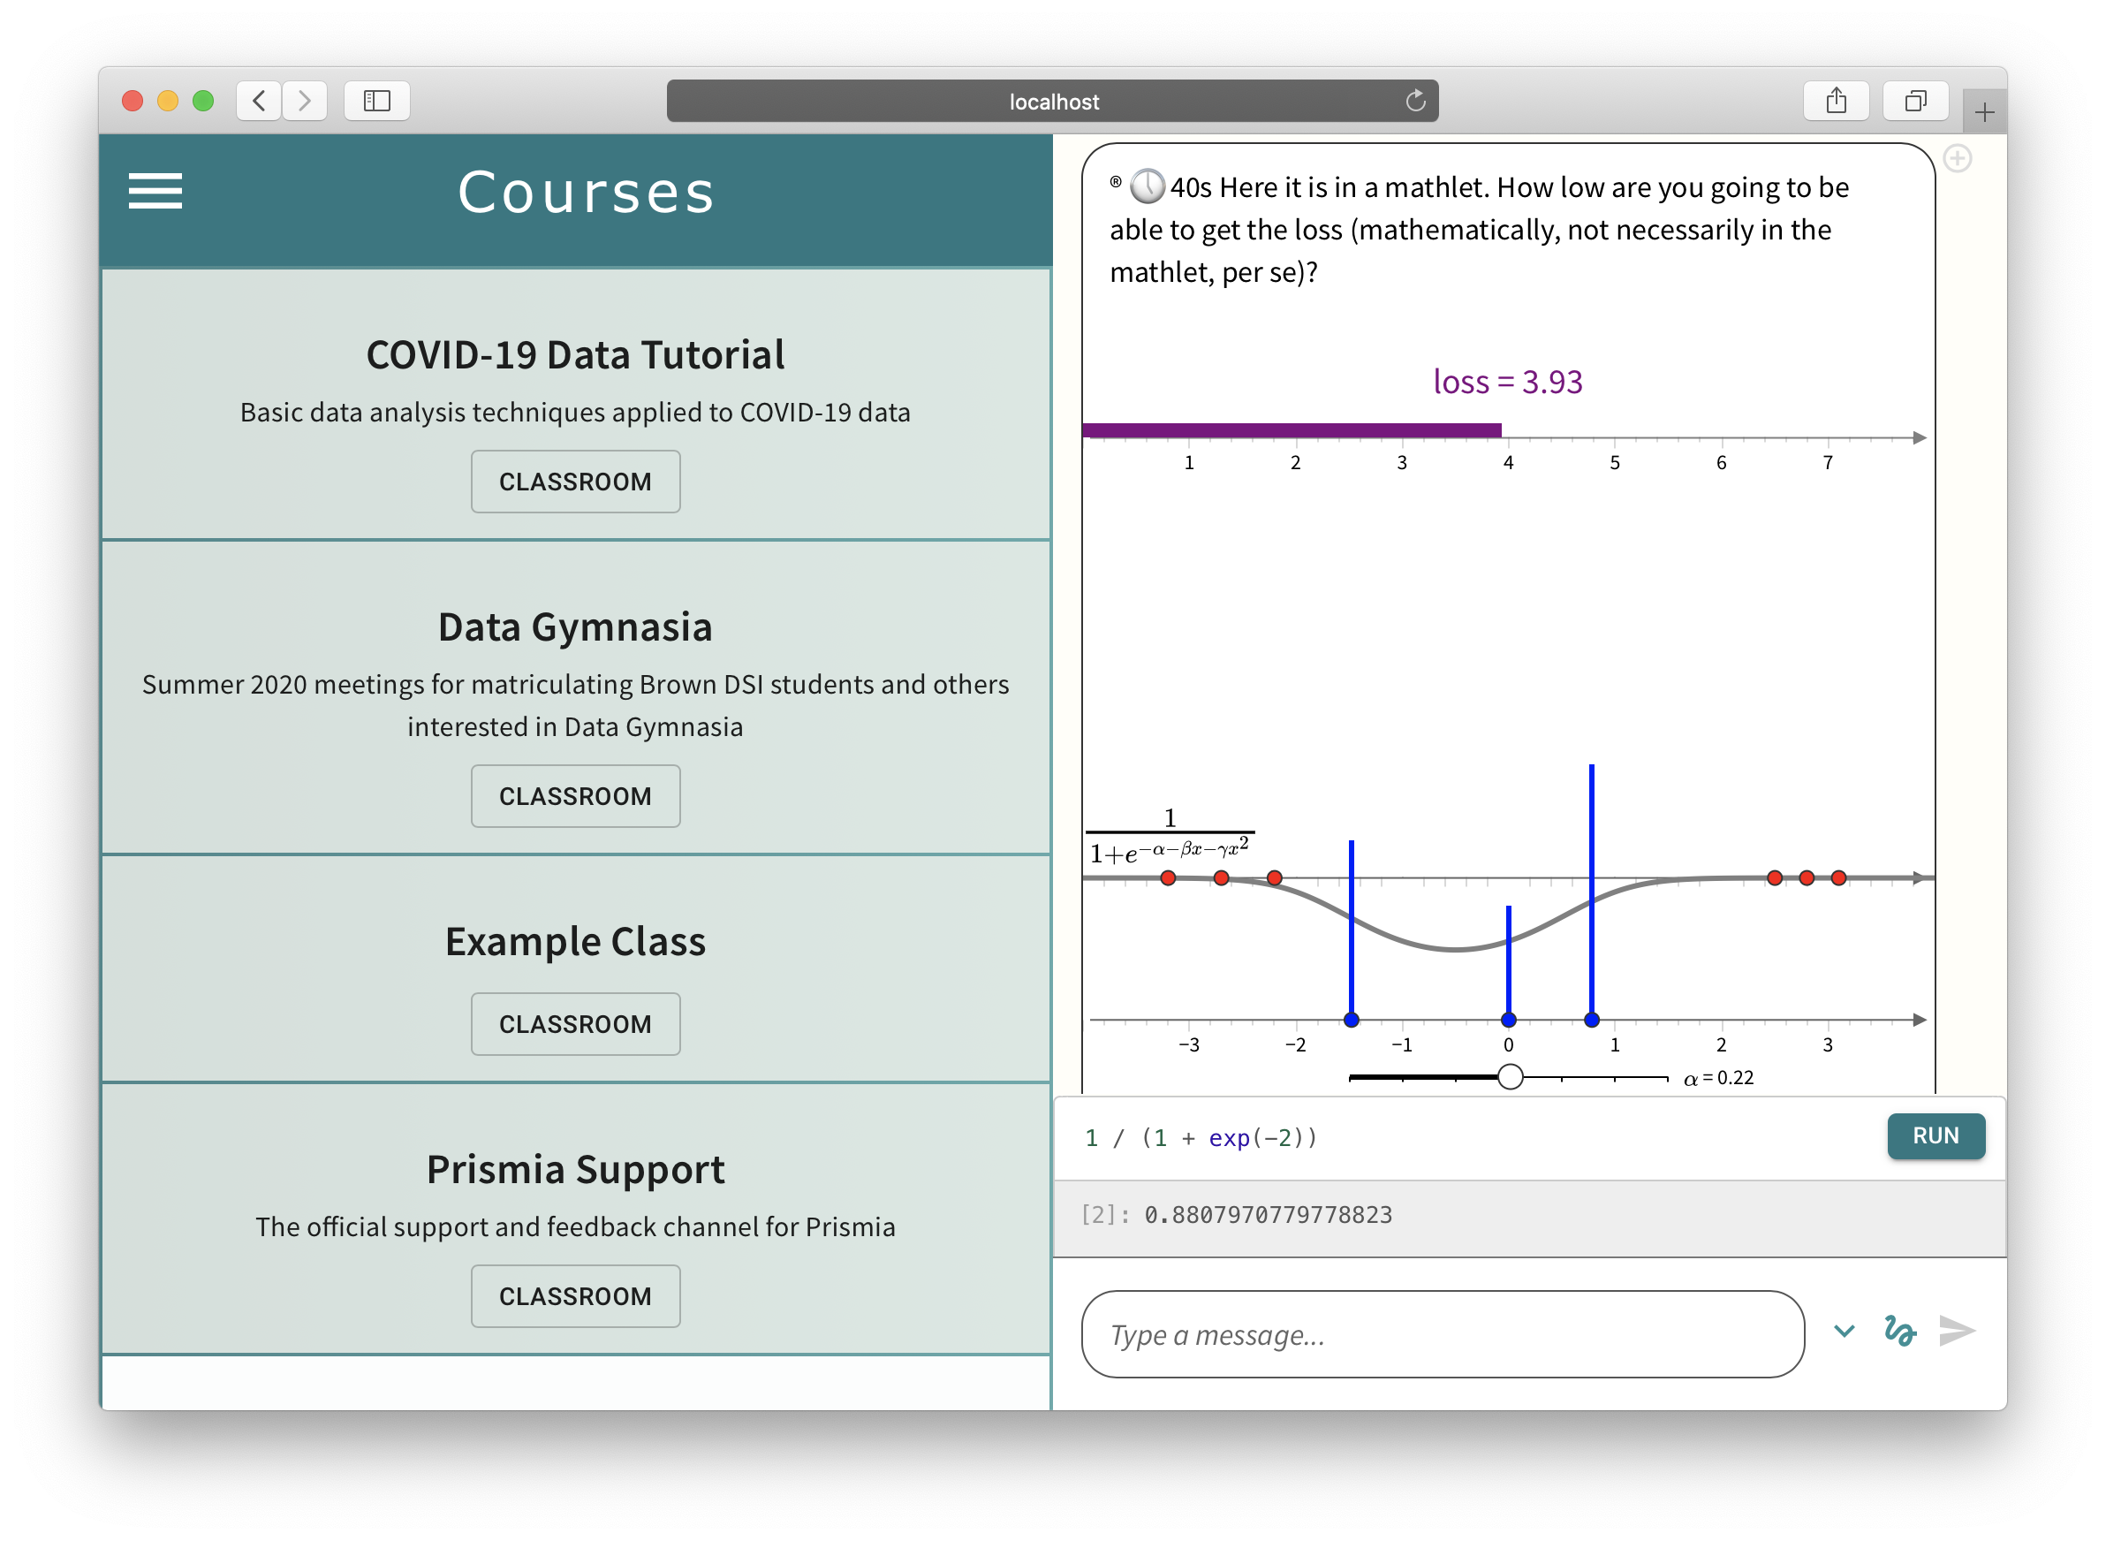The width and height of the screenshot is (2106, 1541).
Task: Focus the Type a message field
Action: [1442, 1334]
